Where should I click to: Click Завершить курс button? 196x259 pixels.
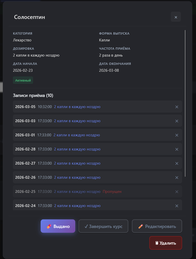coord(103,226)
